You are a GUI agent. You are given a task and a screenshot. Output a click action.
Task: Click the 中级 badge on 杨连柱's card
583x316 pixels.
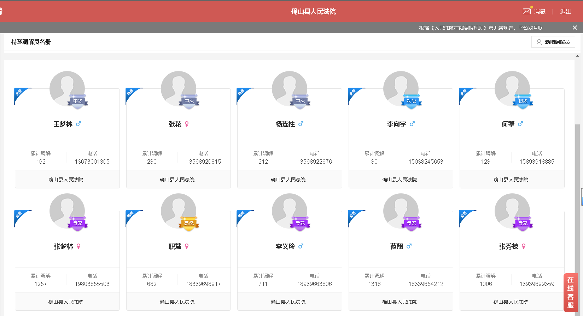tap(300, 101)
